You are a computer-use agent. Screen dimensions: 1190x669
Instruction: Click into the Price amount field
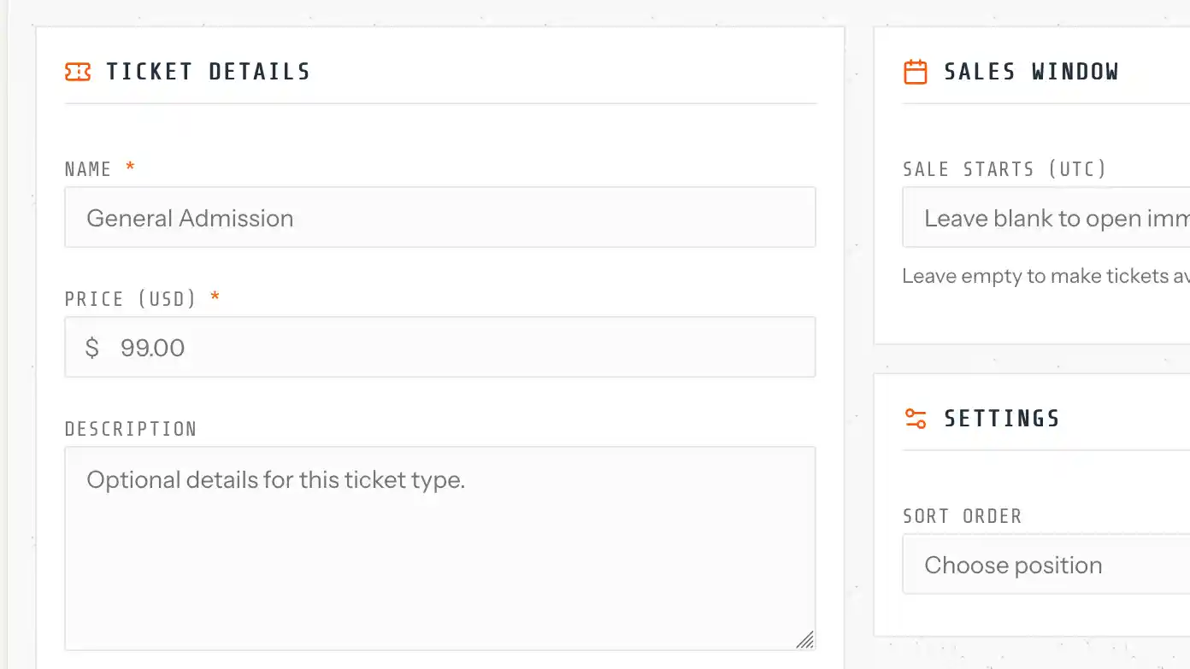[462, 348]
